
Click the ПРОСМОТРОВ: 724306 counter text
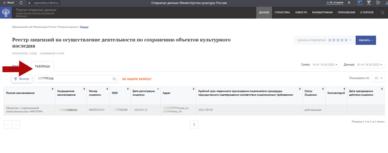point(25,53)
